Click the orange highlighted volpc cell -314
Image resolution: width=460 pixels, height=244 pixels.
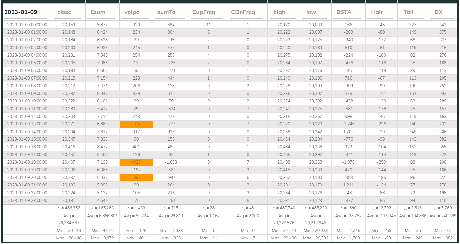[136, 124]
